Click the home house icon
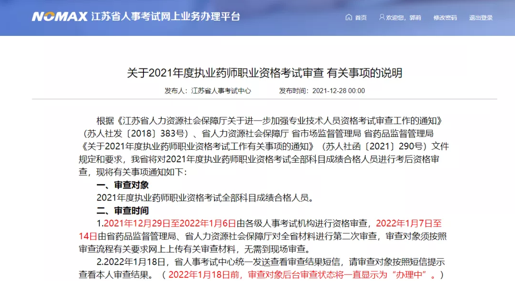The height and width of the screenshot is (281, 515). (348, 17)
